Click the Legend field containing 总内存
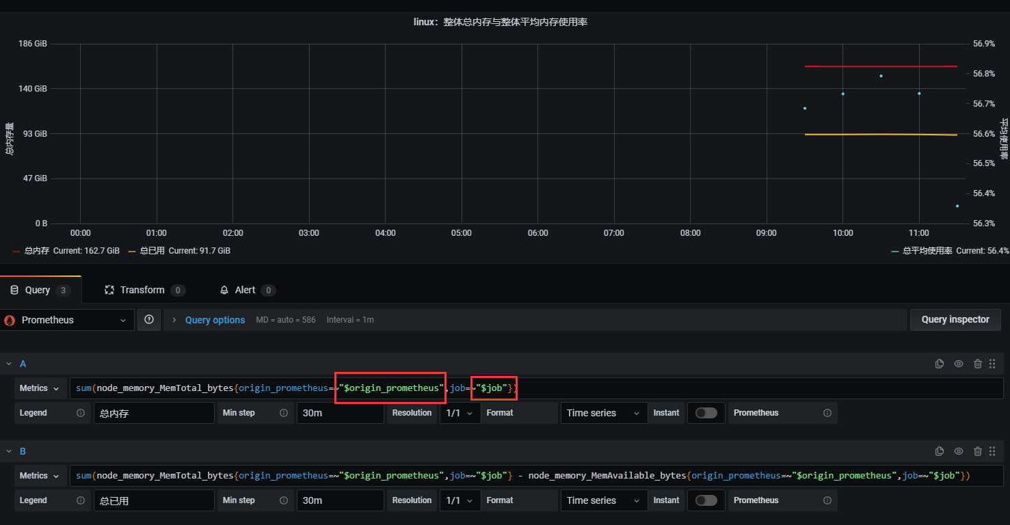 point(154,413)
